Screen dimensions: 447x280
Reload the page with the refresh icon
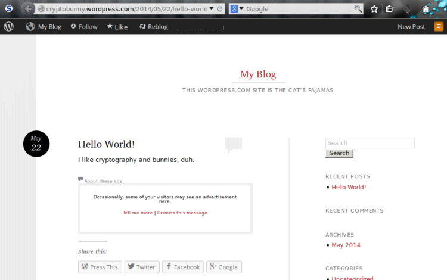click(219, 9)
